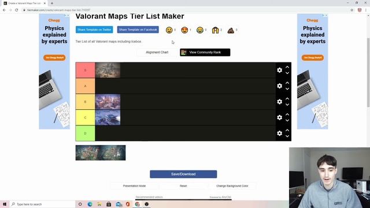370x208 pixels.
Task: Move the D tier row up
Action: [x=287, y=130]
